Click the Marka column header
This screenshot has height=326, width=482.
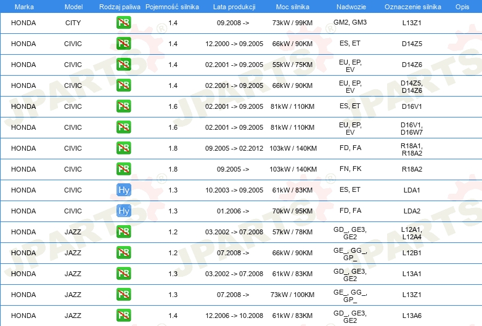pyautogui.click(x=24, y=7)
